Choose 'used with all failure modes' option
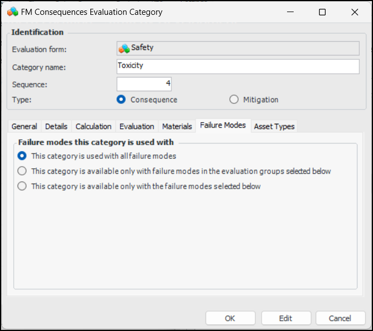The width and height of the screenshot is (373, 331). pyautogui.click(x=22, y=156)
